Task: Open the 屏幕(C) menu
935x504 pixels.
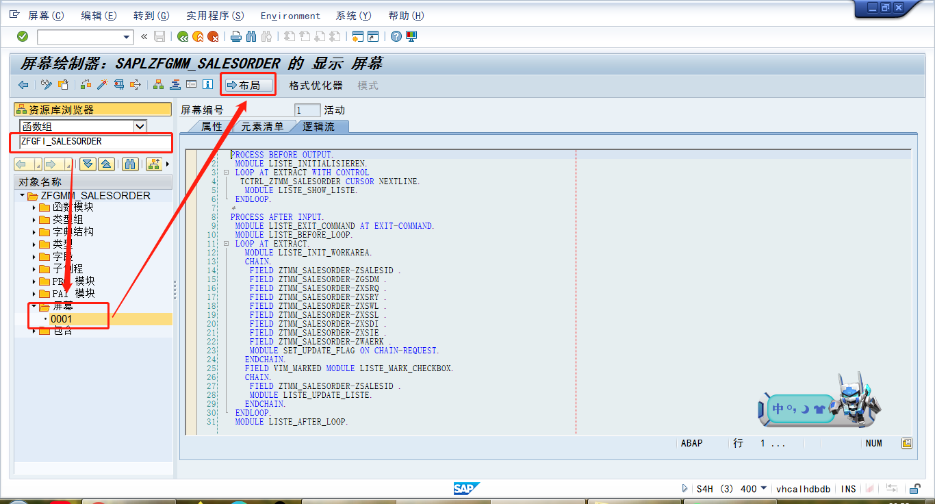Action: [x=46, y=16]
